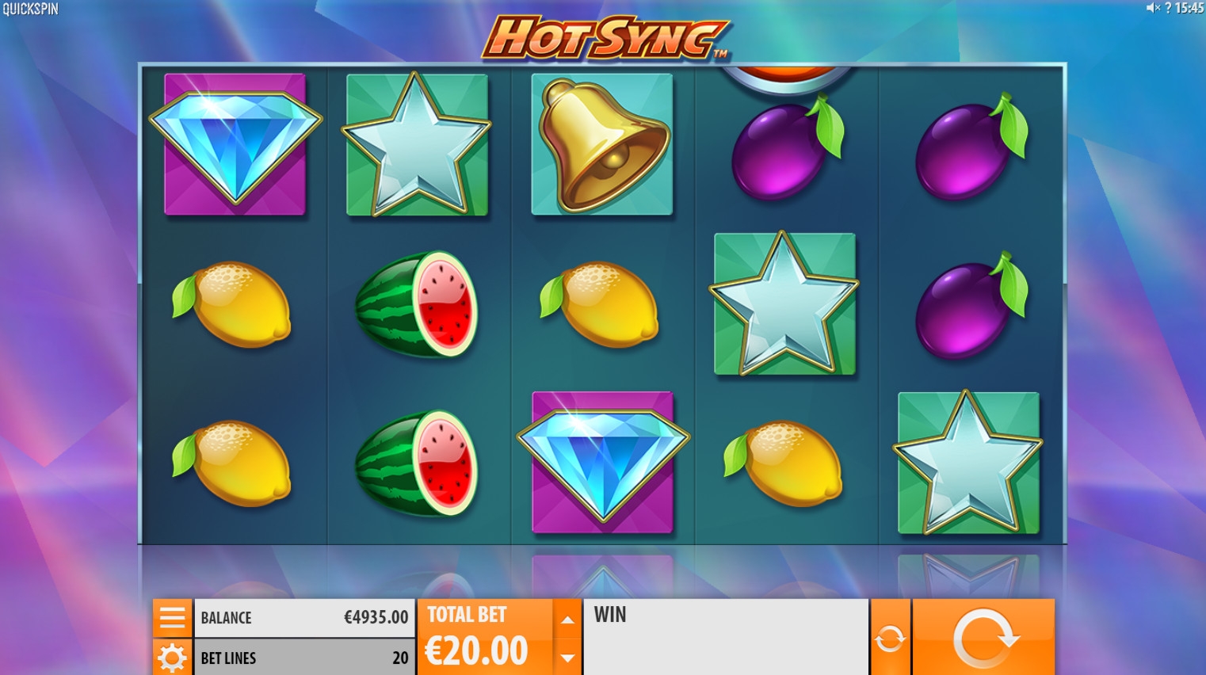
Task: Open the hamburger menu button
Action: coord(172,618)
